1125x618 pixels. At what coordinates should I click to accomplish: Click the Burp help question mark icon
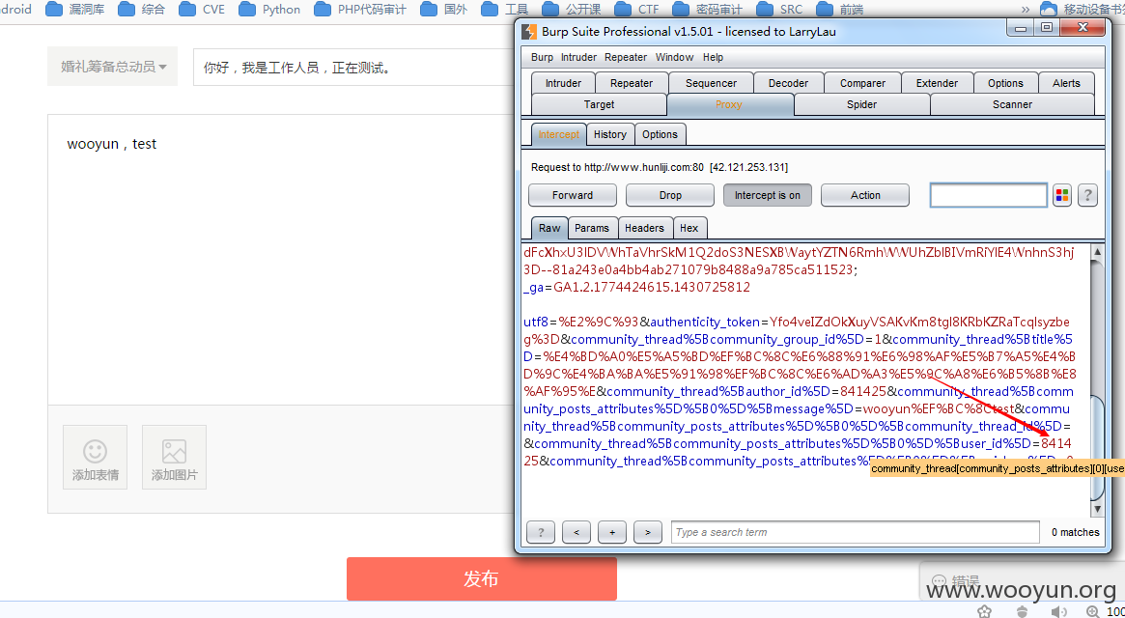point(1087,195)
